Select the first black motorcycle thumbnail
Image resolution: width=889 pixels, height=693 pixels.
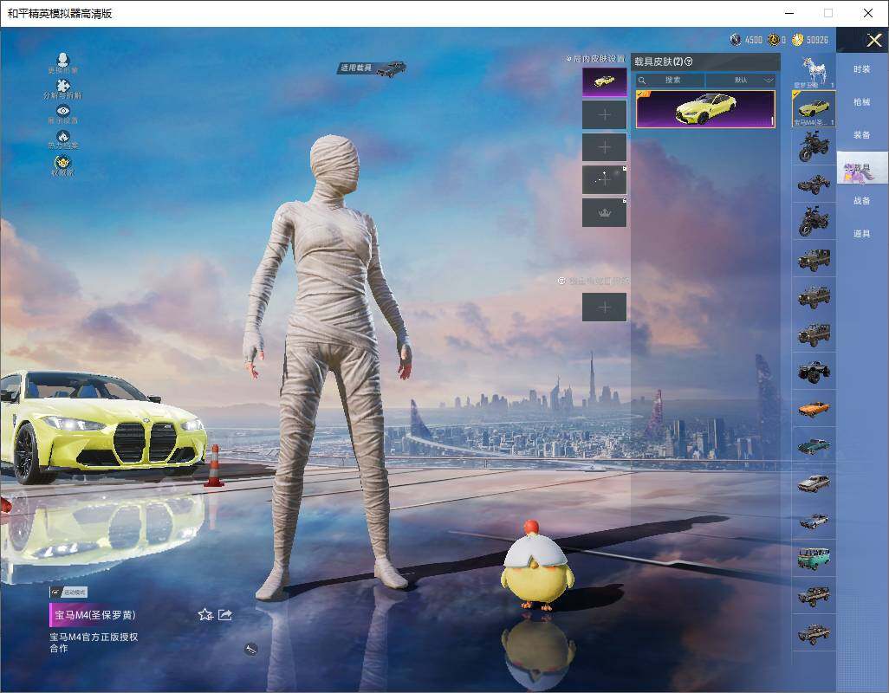(814, 146)
